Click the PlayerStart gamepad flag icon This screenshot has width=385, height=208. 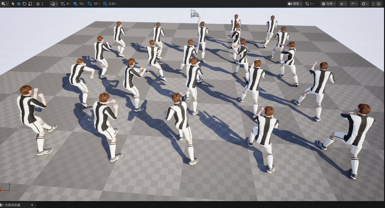pyautogui.click(x=195, y=14)
